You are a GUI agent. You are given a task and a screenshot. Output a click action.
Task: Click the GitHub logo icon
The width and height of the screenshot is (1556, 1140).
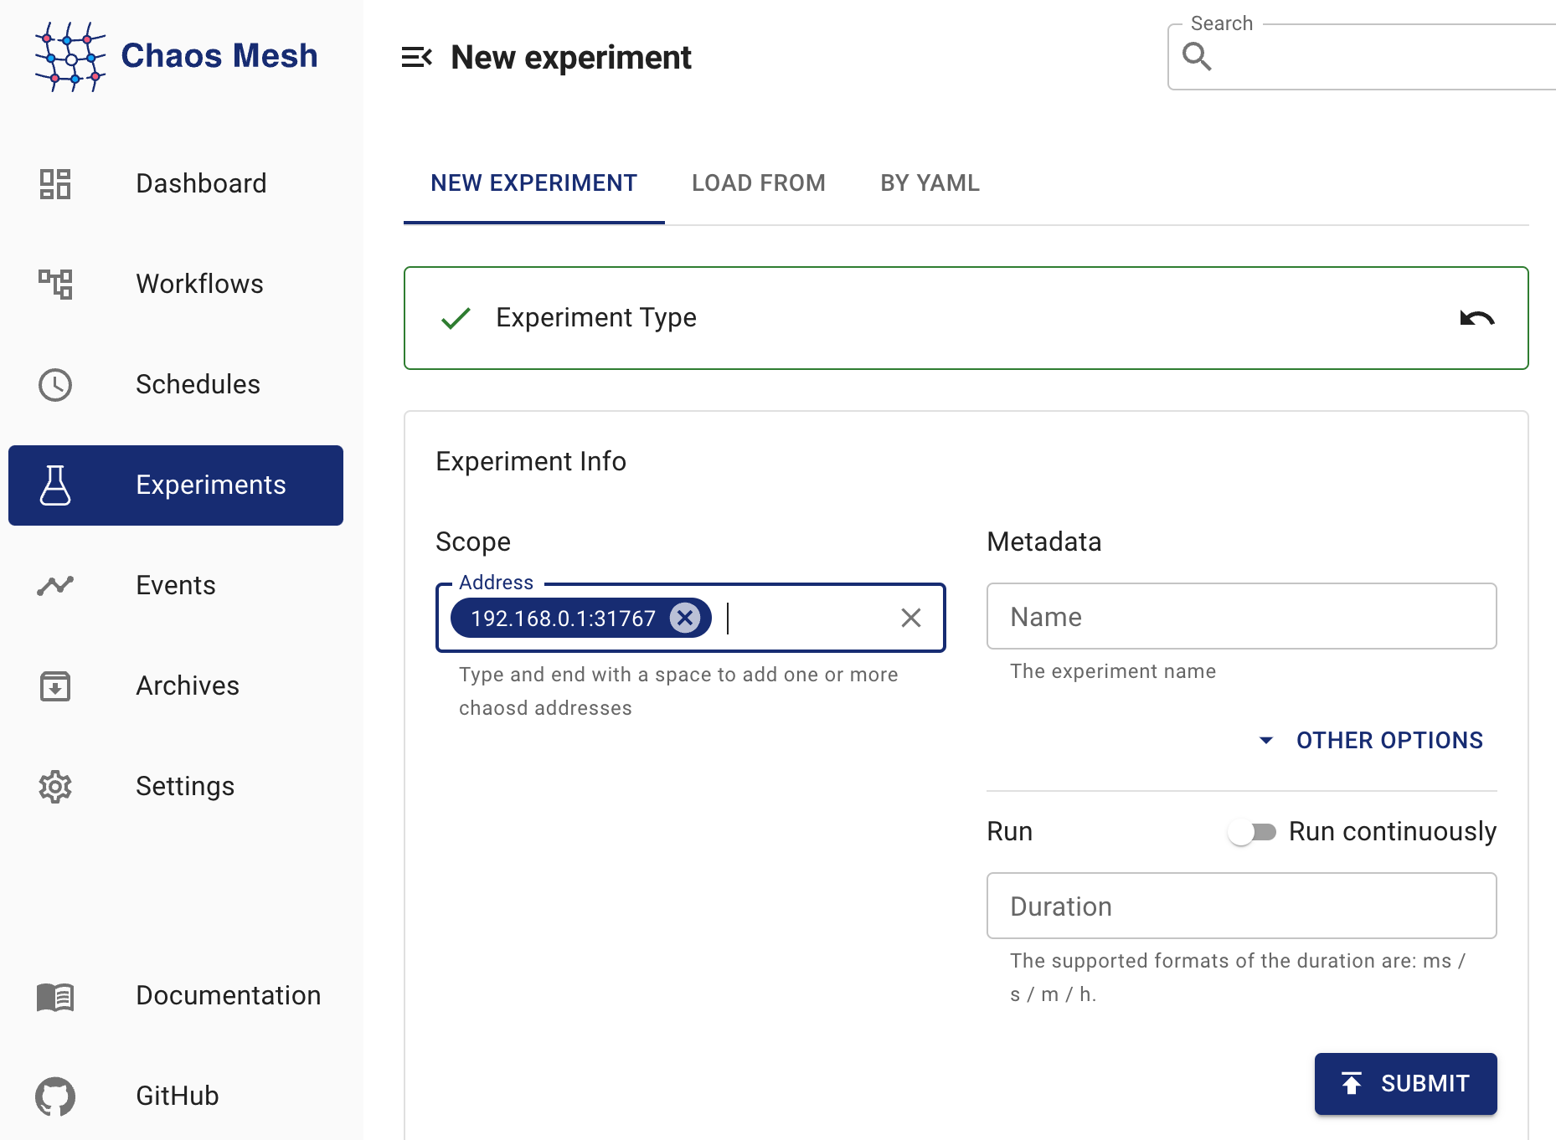pos(55,1096)
